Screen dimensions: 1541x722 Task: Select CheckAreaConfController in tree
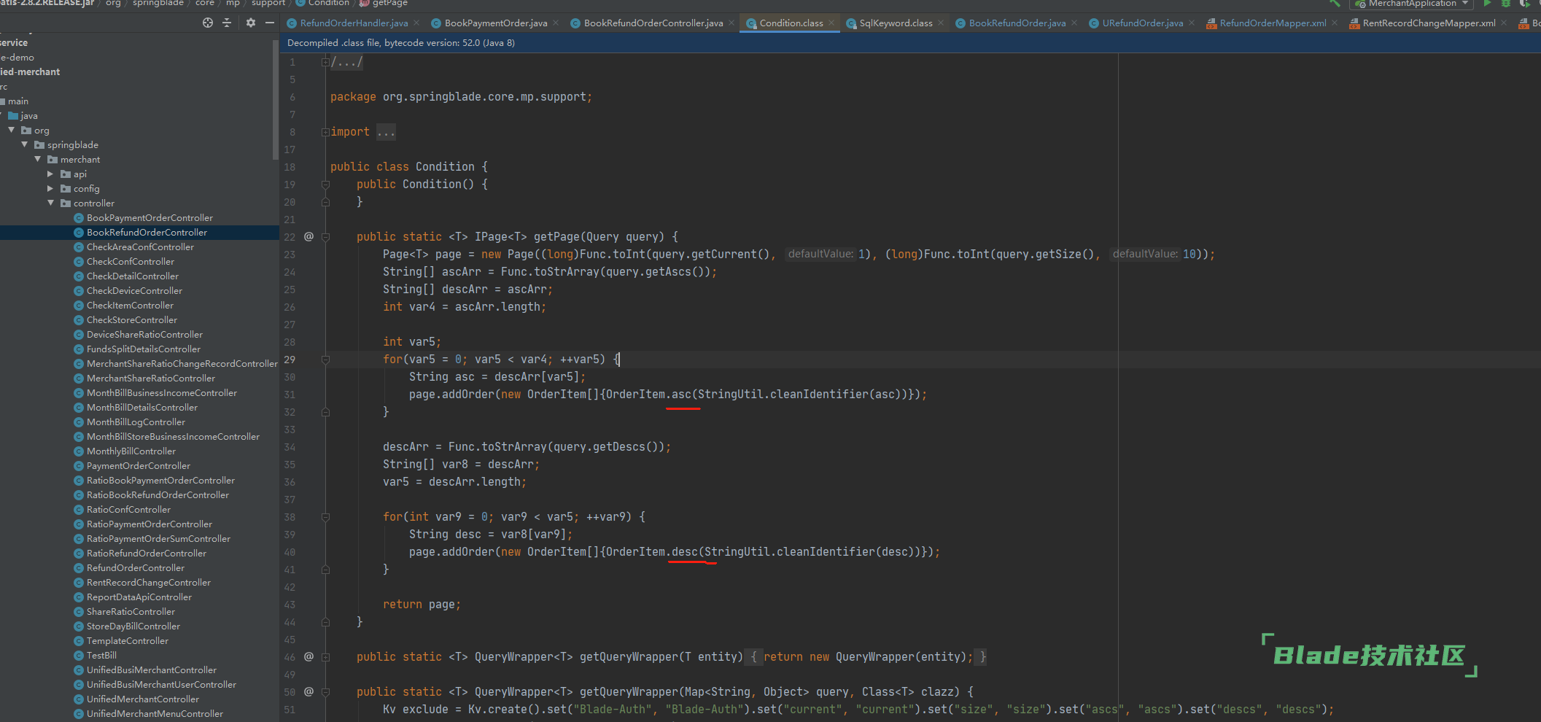click(x=140, y=247)
